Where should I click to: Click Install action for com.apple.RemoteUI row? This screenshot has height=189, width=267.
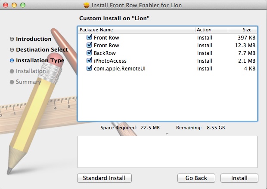tap(205, 69)
